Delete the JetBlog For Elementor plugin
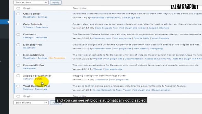 39,79
